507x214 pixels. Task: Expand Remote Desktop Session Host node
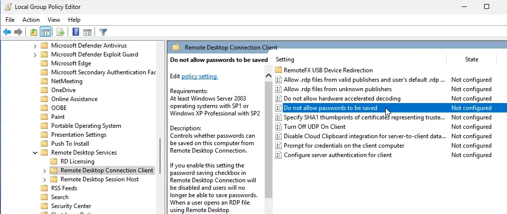(44, 179)
